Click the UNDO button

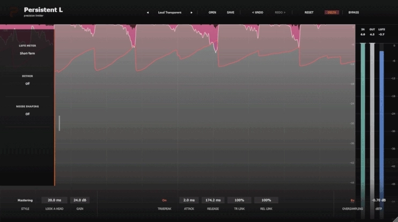[x=257, y=12]
